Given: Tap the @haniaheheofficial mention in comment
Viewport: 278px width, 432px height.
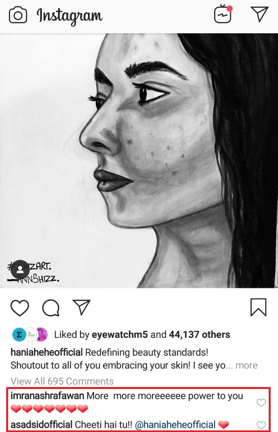Looking at the screenshot, I should tap(175, 425).
